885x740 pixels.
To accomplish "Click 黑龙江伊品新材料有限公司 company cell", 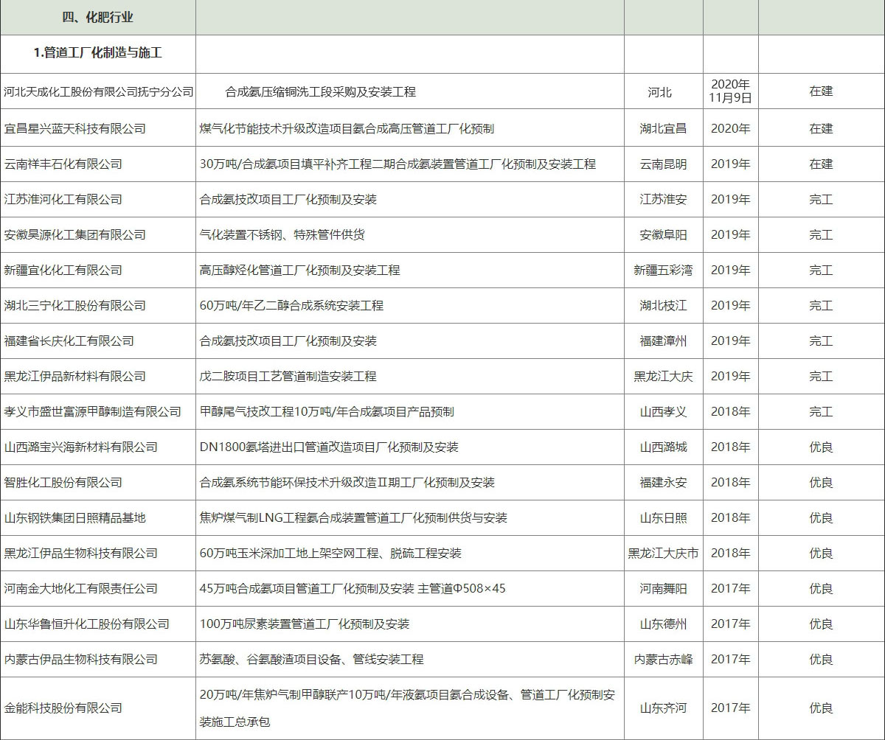I will (74, 376).
